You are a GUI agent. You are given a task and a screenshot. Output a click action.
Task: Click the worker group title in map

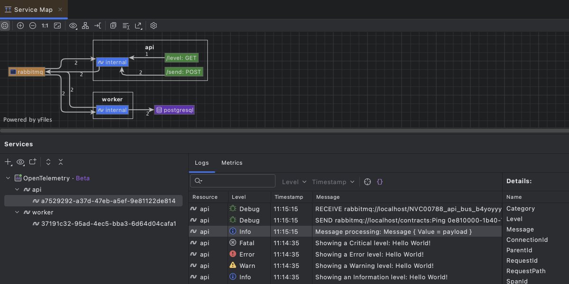(112, 99)
